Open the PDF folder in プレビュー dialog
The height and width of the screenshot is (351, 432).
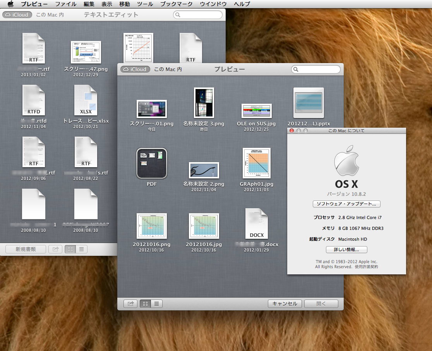[151, 163]
